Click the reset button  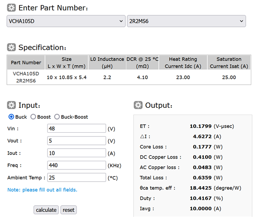[x=68, y=210]
